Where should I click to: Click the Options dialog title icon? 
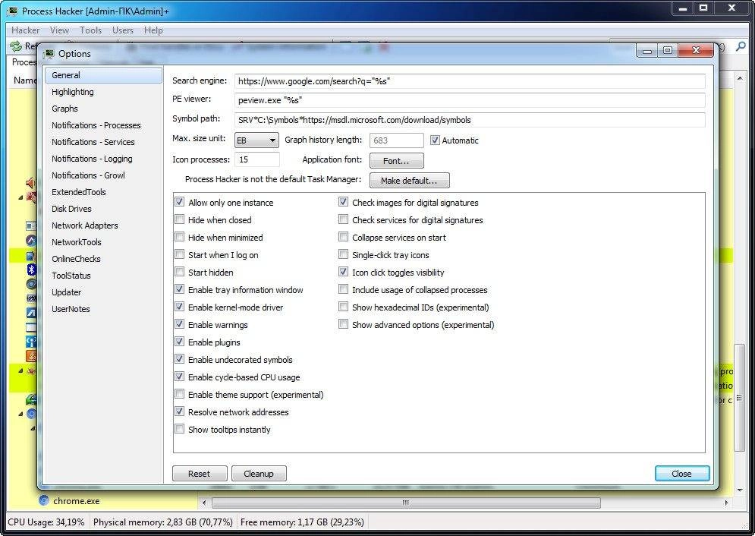pyautogui.click(x=49, y=53)
